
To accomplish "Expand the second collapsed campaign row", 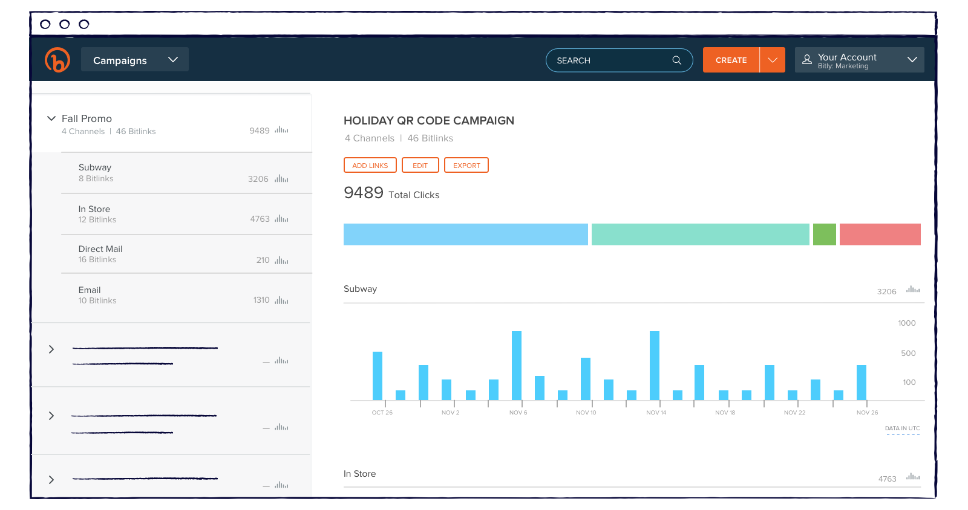I will pyautogui.click(x=51, y=416).
